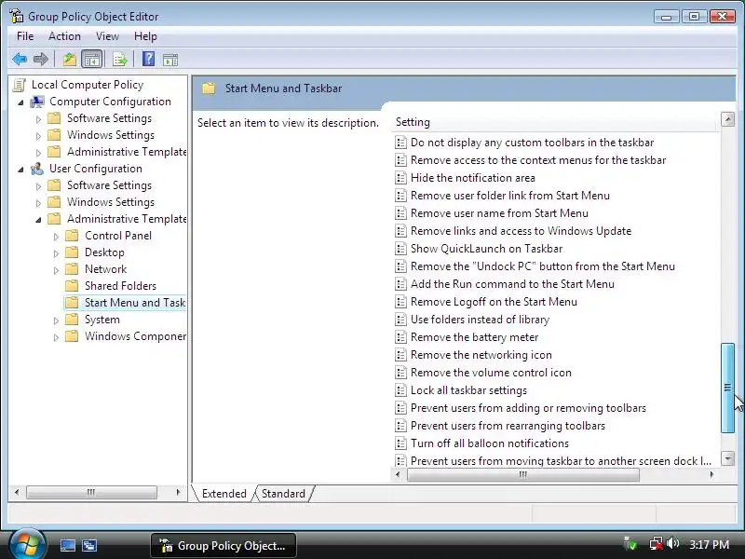Click policy icon beside Turn off all balloon notifications
This screenshot has width=745, height=559.
click(401, 443)
